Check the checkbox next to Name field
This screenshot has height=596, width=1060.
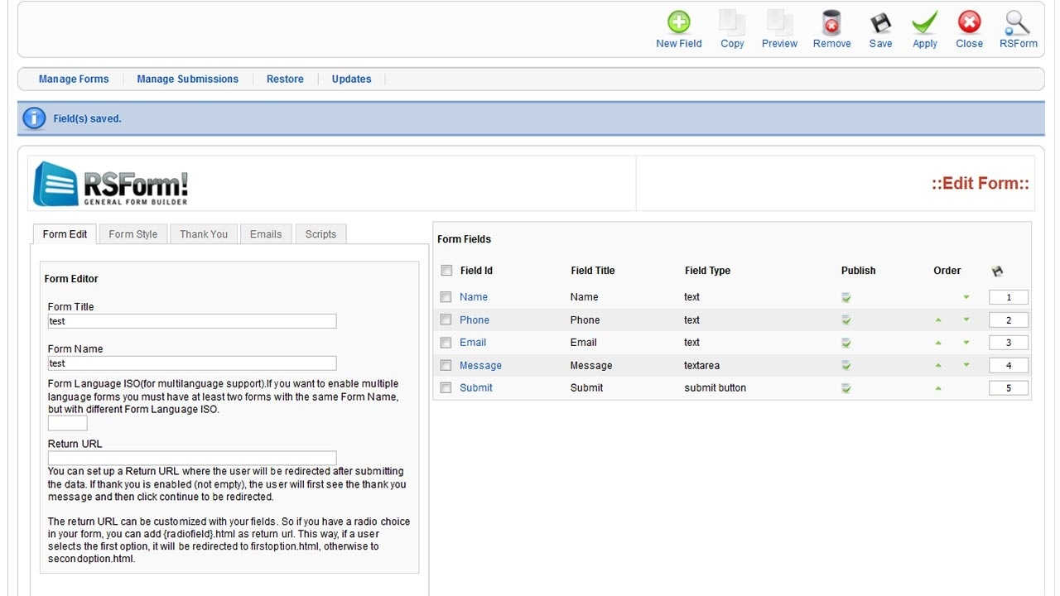click(x=446, y=296)
